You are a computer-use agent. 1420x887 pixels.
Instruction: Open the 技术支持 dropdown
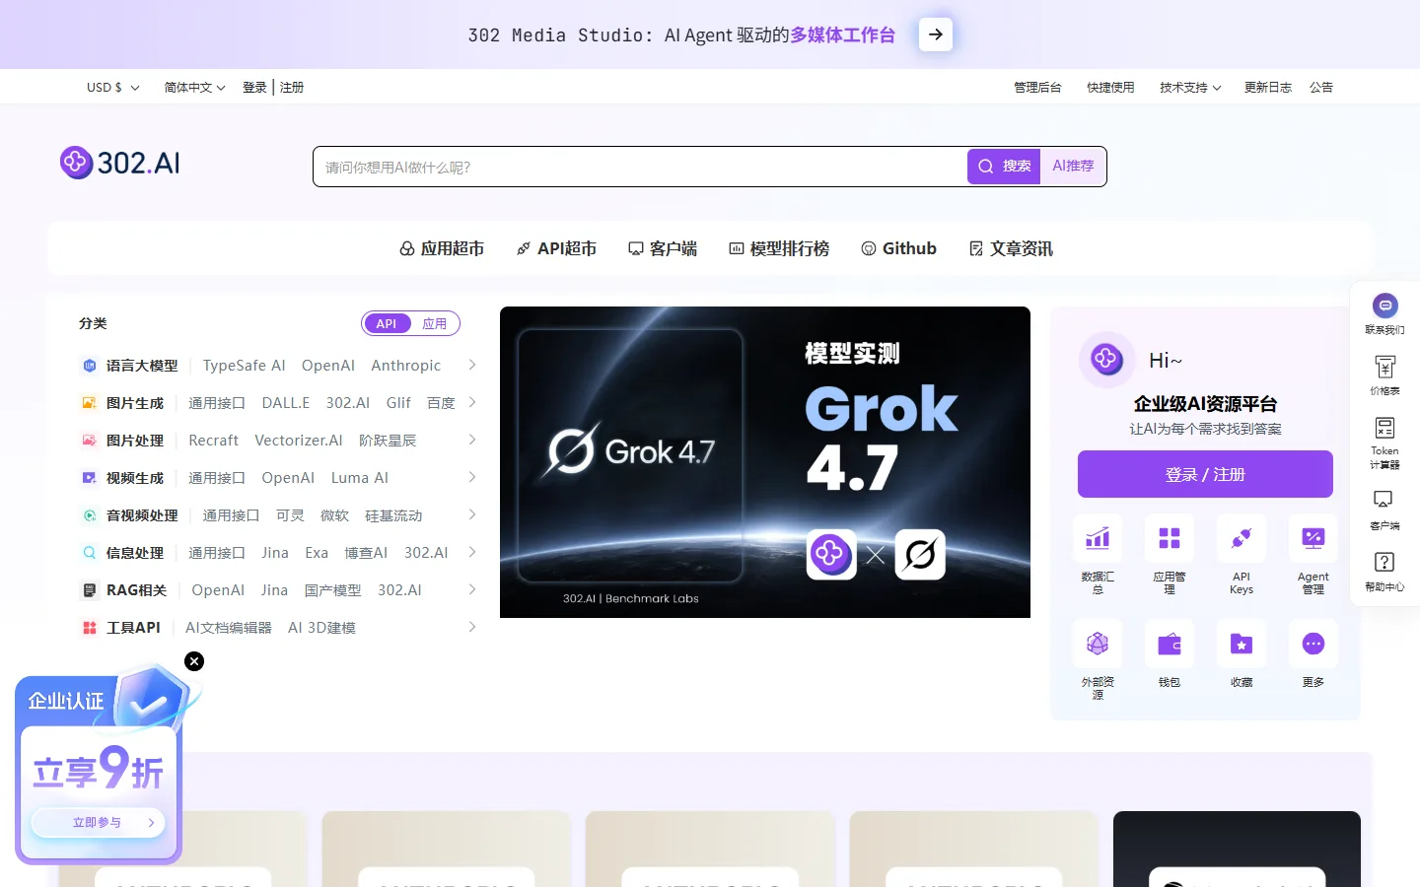(1190, 88)
